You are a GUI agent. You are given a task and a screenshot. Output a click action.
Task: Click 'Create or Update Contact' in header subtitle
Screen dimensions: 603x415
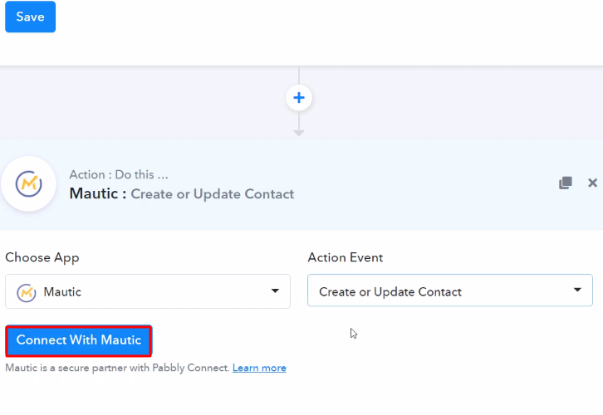213,194
